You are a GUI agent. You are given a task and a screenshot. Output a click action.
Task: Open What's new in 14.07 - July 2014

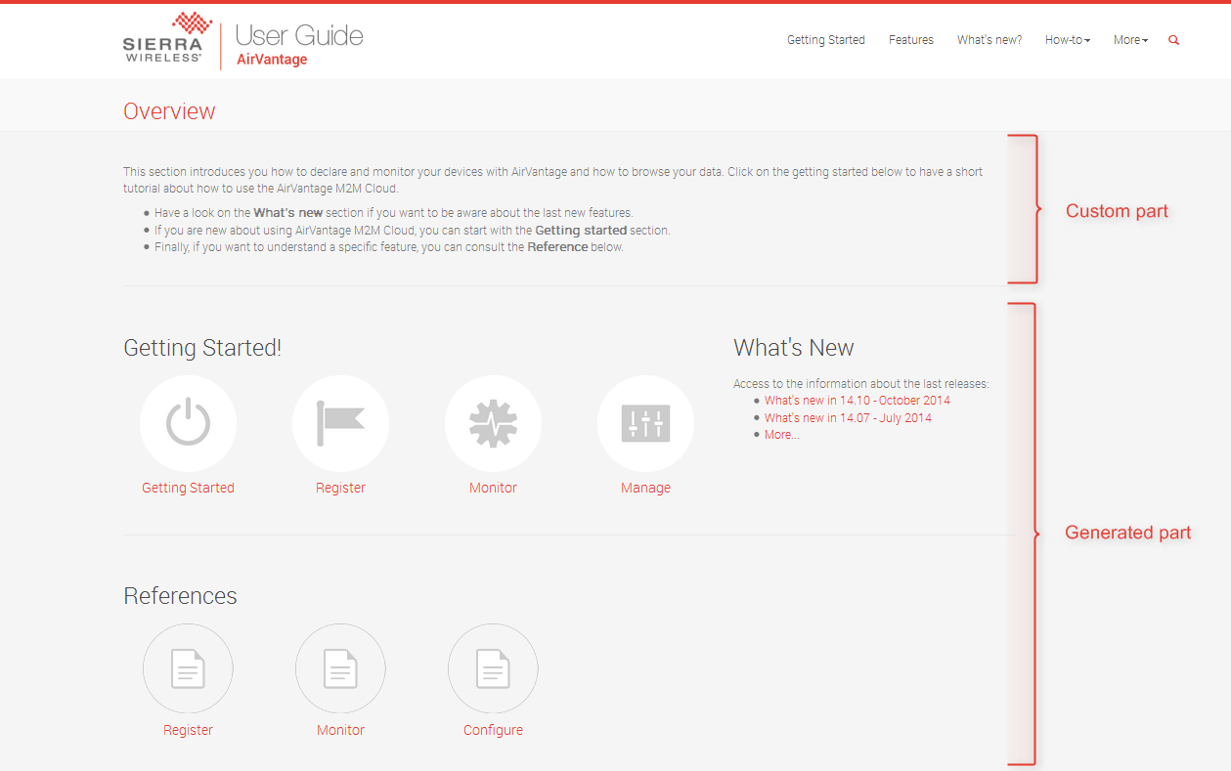pos(848,418)
